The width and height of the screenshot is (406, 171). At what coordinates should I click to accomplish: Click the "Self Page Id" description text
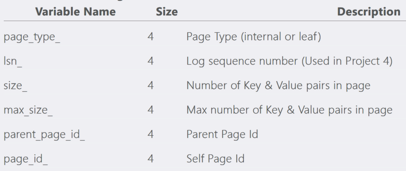[215, 159]
